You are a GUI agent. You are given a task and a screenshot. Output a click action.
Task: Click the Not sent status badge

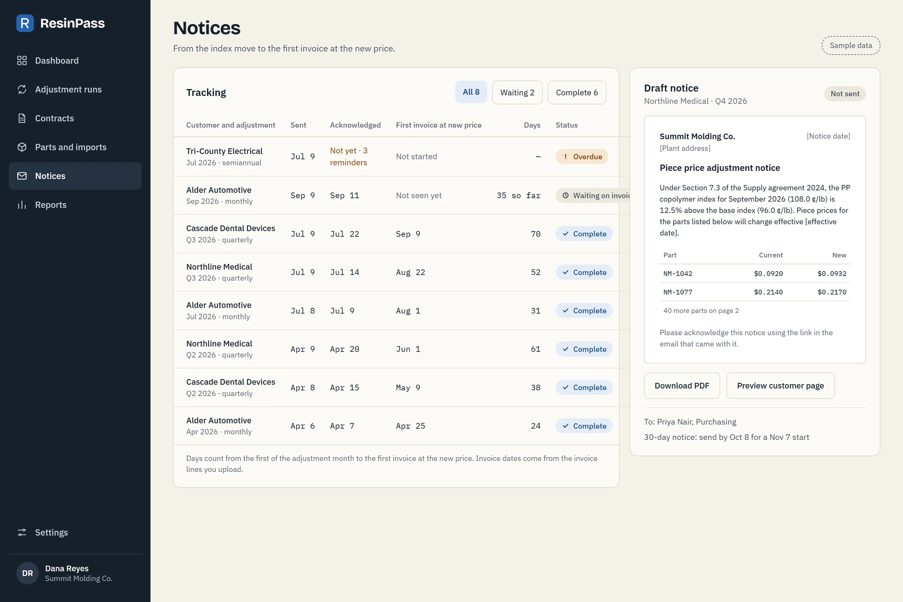pyautogui.click(x=845, y=94)
